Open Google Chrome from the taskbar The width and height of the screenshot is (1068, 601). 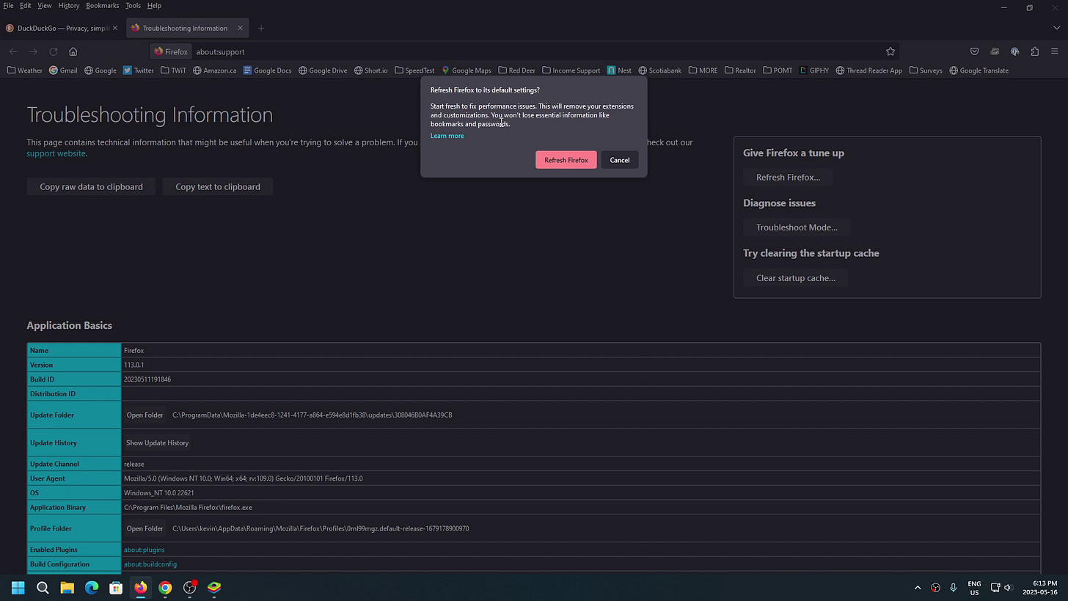click(x=165, y=587)
